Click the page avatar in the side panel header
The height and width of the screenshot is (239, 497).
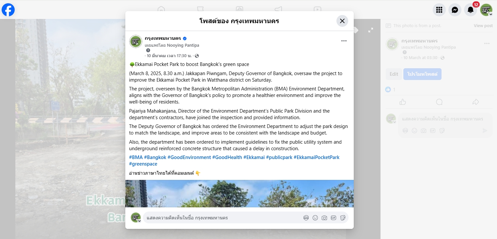click(392, 44)
